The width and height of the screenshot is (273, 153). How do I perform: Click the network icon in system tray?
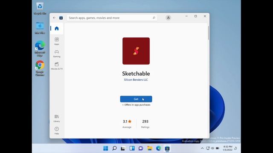(208, 148)
